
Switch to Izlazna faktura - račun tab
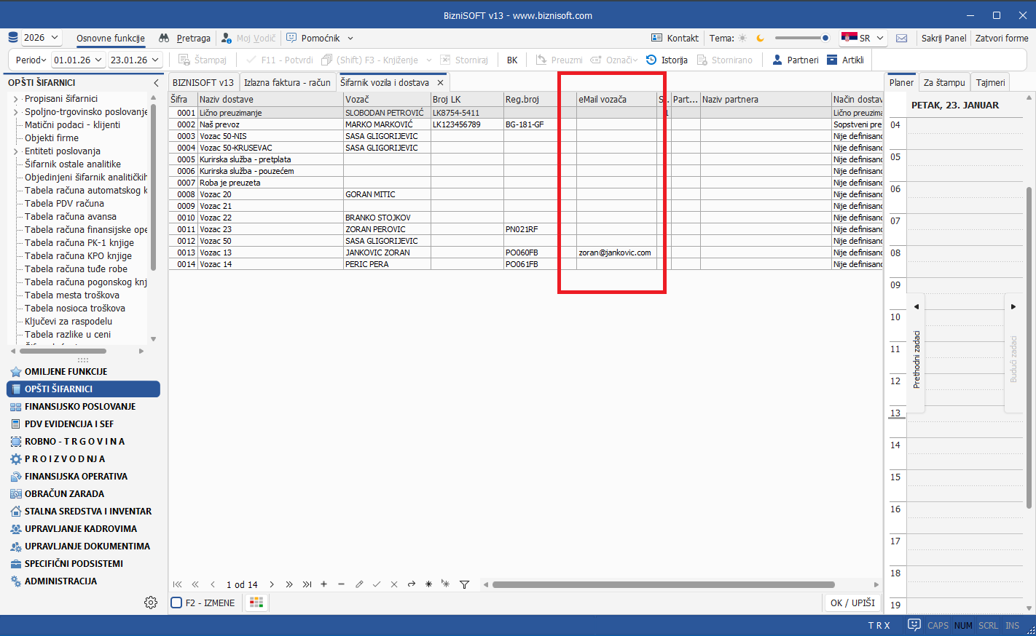tap(287, 83)
